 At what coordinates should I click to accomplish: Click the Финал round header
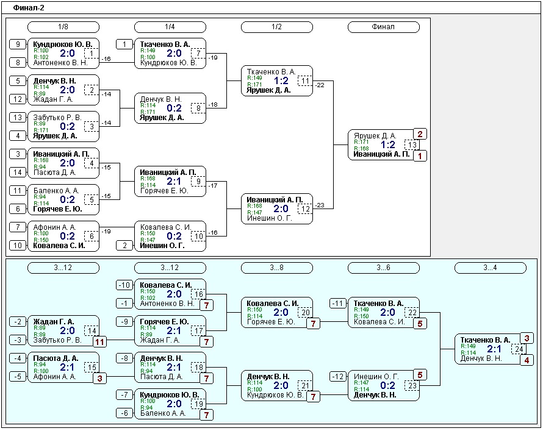click(x=383, y=27)
